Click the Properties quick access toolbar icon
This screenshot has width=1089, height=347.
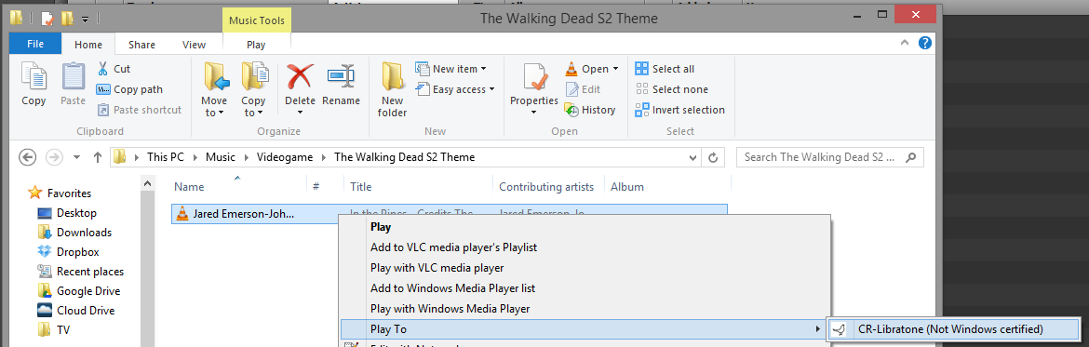pos(47,18)
